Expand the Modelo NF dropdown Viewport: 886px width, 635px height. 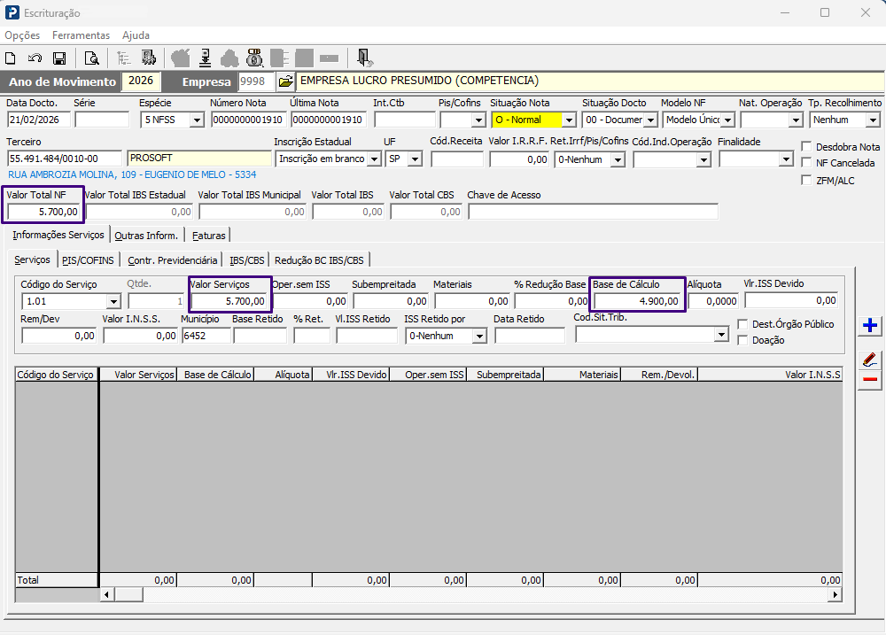click(728, 120)
